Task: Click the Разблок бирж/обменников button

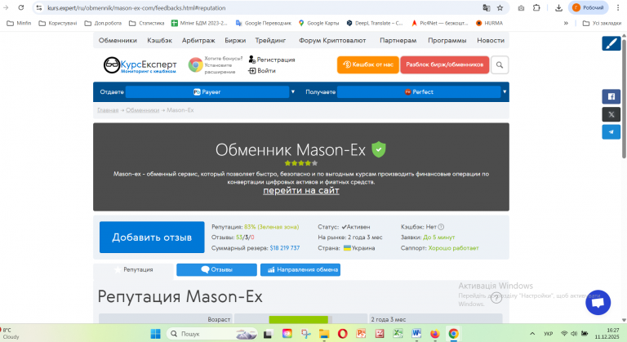Action: (445, 64)
